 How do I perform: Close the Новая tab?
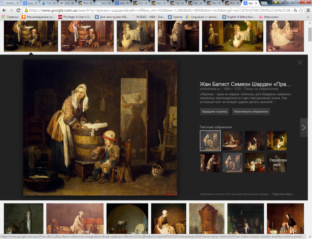pos(17,3)
